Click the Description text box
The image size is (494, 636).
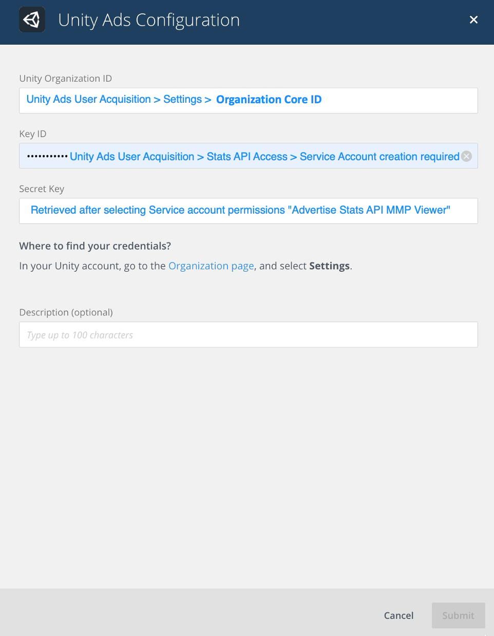249,335
